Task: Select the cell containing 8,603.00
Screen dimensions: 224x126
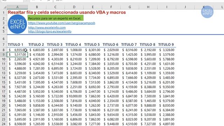Action: click(x=74, y=73)
